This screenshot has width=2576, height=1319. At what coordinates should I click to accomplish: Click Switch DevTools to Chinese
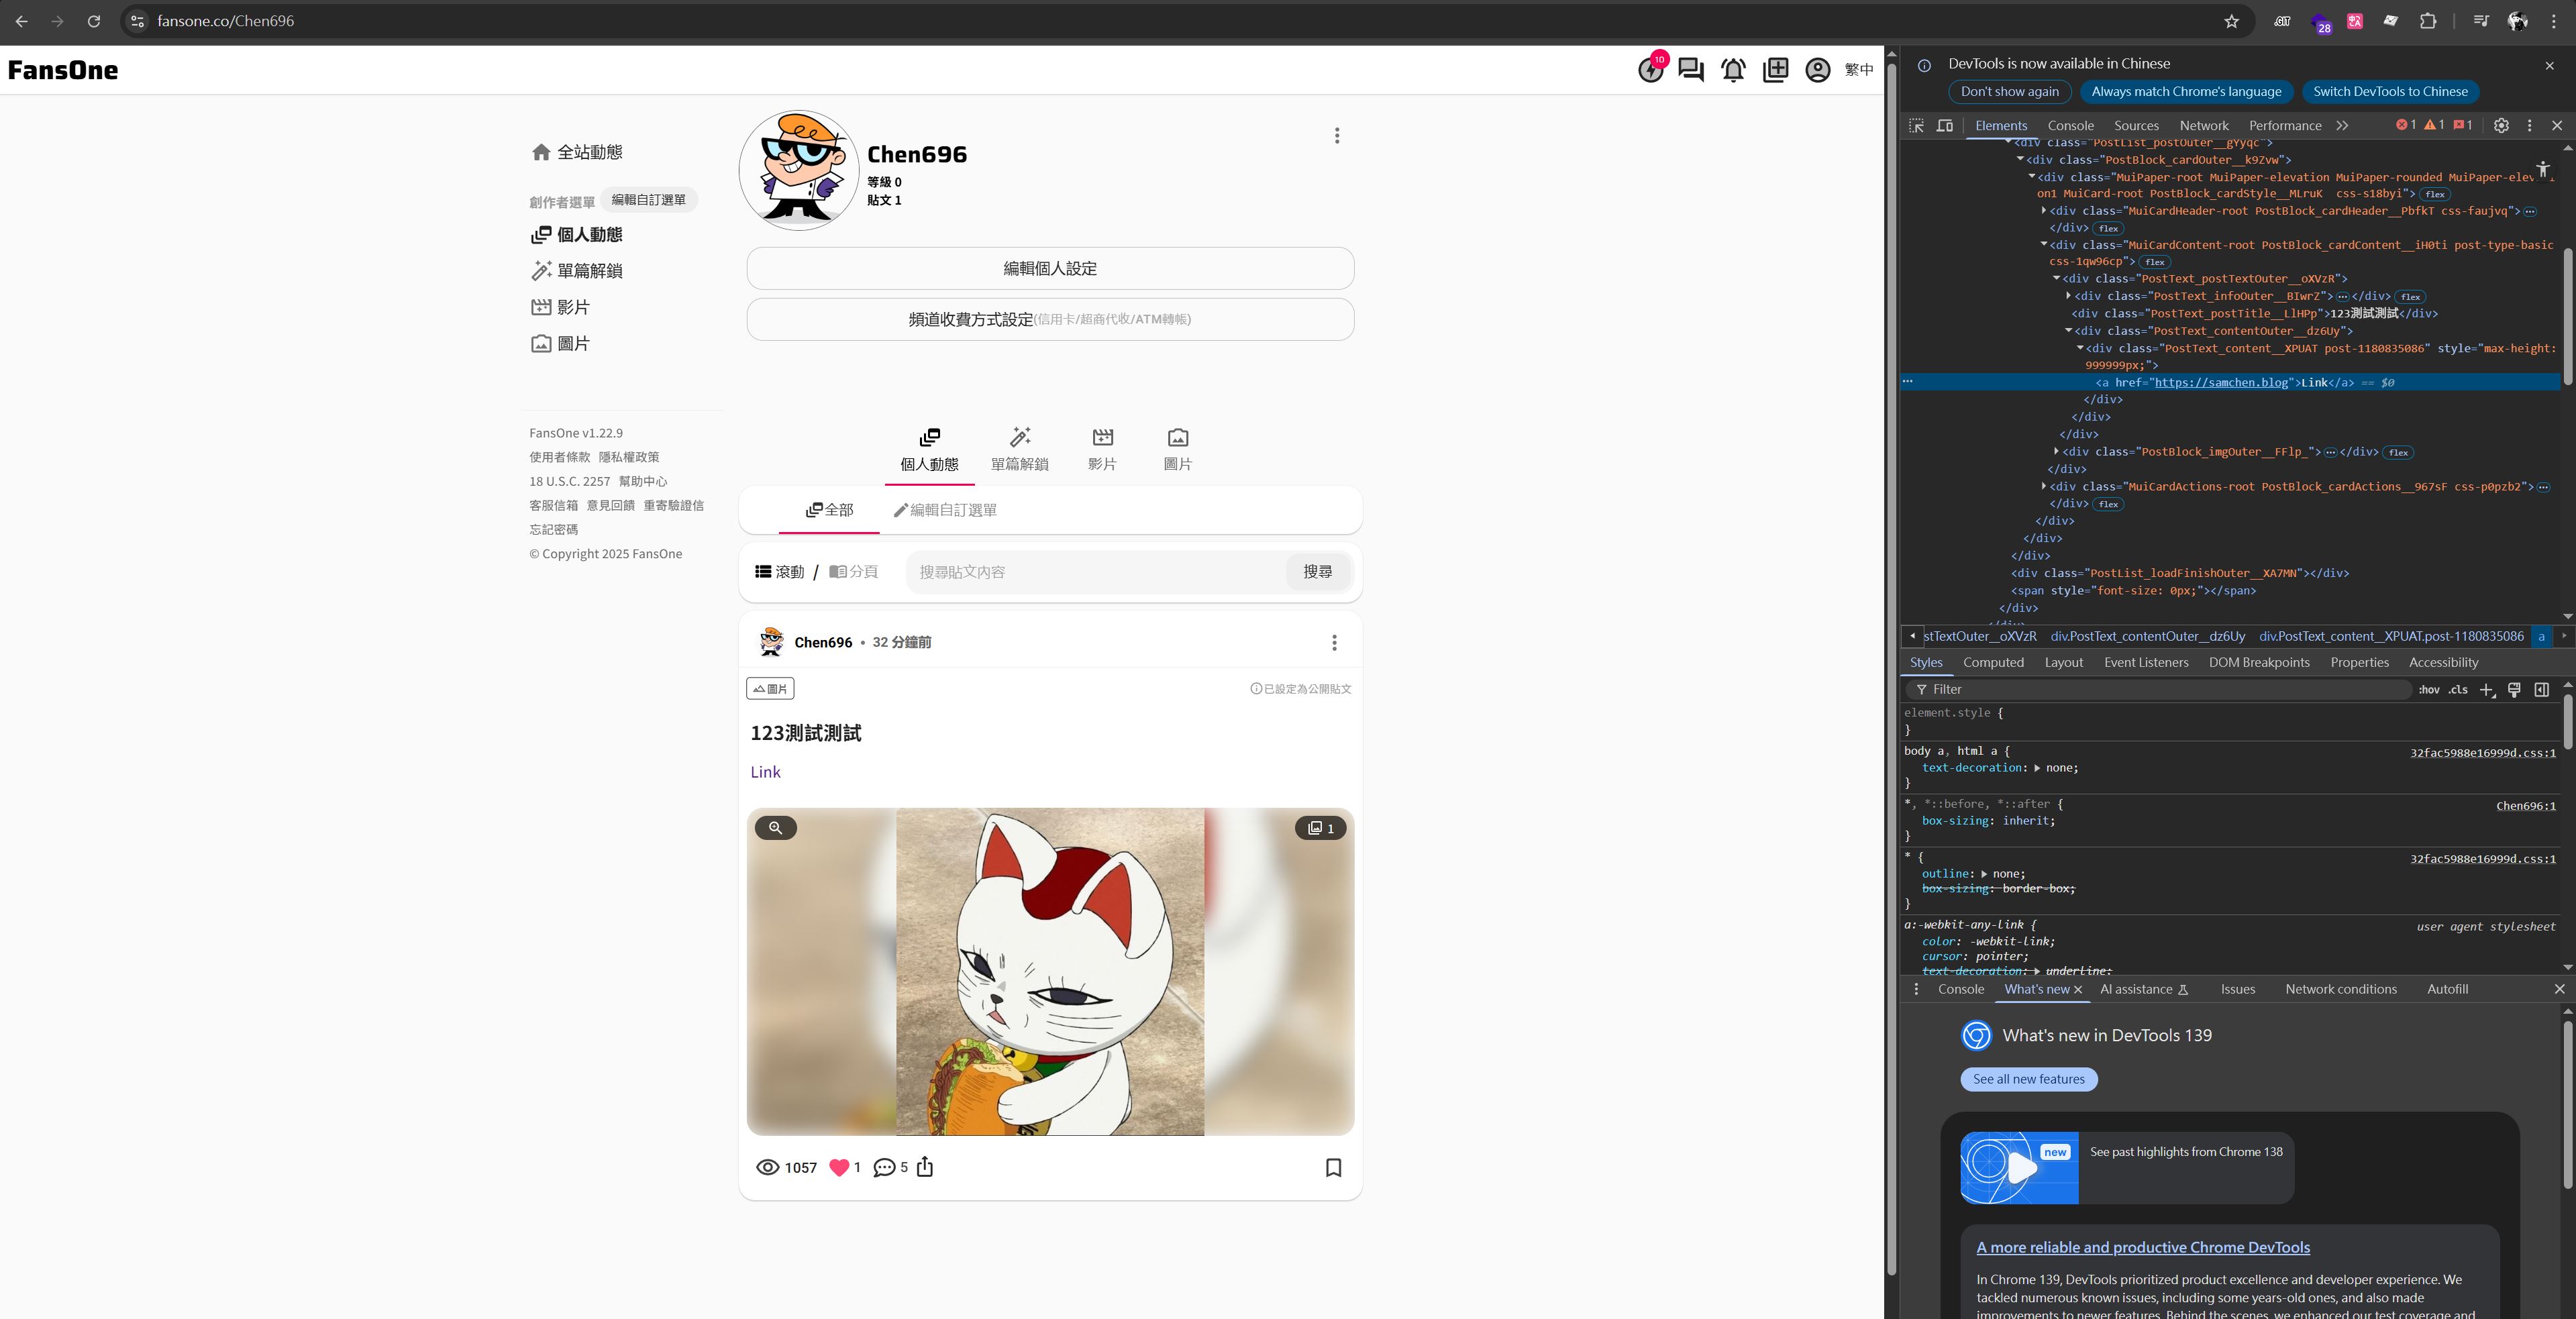click(2390, 92)
